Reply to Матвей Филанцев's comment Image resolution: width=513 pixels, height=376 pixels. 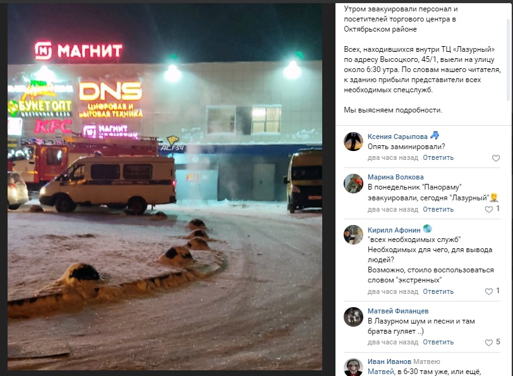point(438,342)
